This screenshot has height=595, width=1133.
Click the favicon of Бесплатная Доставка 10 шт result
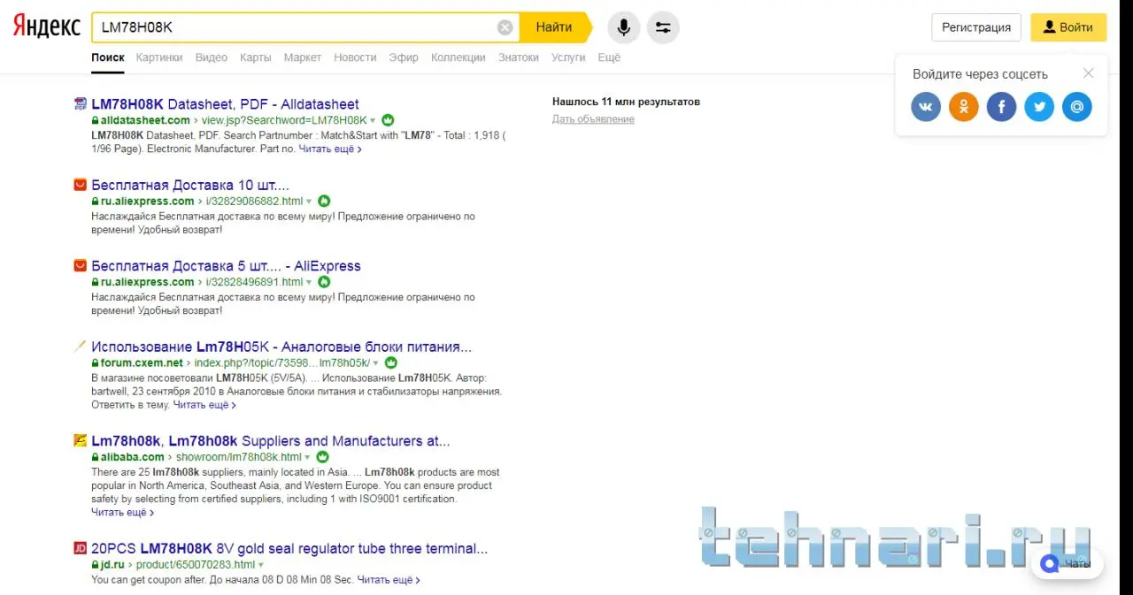tap(80, 185)
